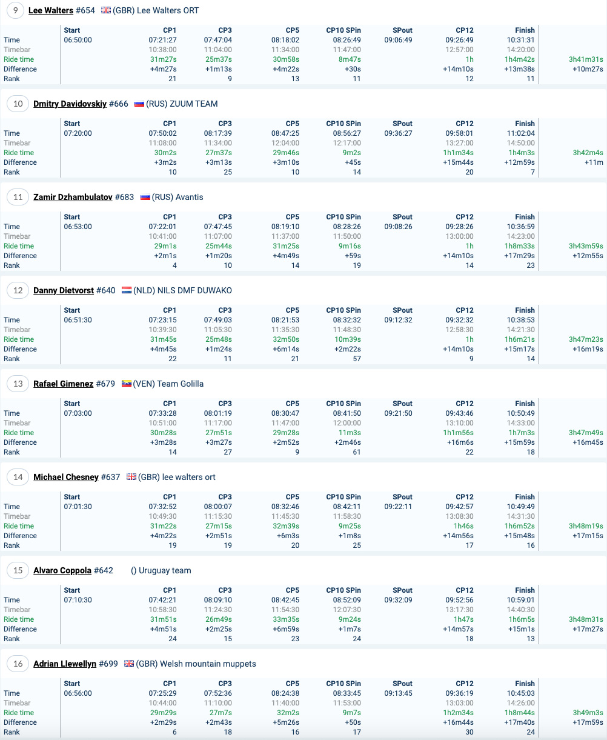Open Zamir Dzhambulatov rider link
This screenshot has width=607, height=740.
point(73,197)
